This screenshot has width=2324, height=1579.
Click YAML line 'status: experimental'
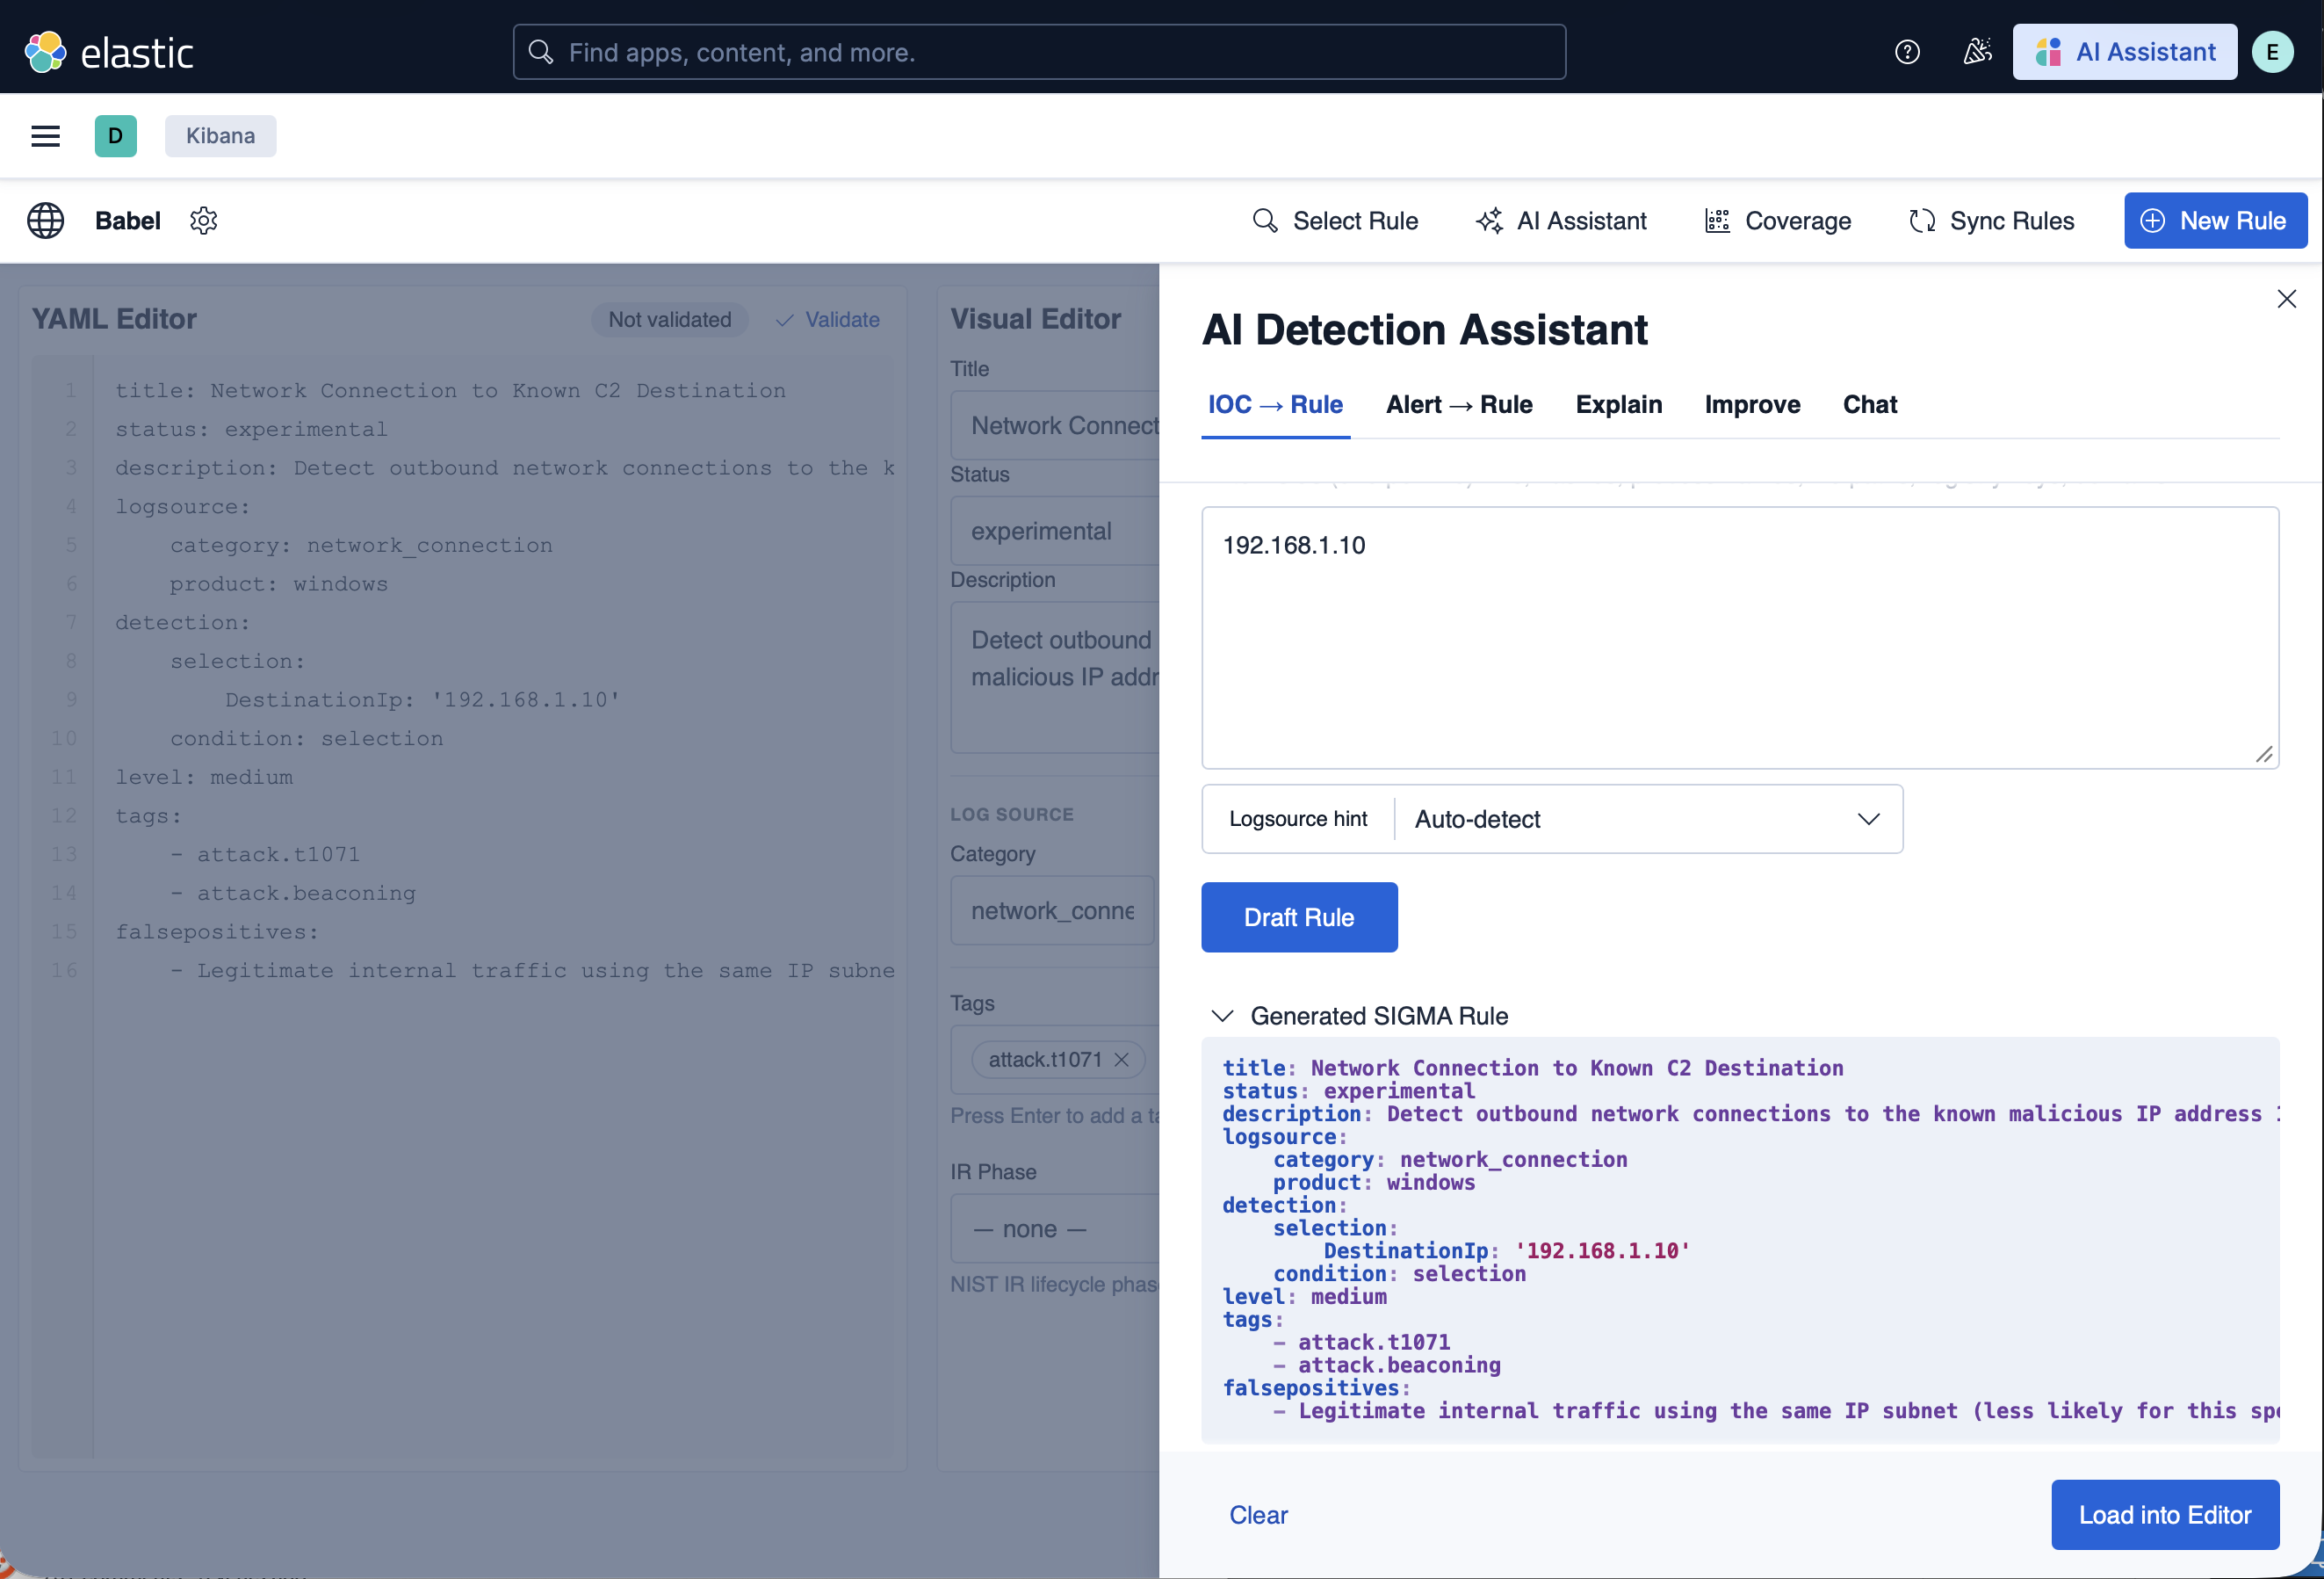(x=250, y=430)
